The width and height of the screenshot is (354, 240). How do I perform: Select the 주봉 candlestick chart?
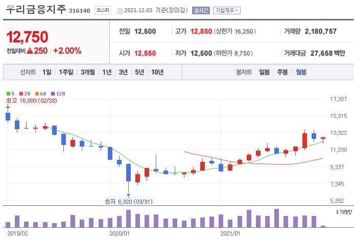[282, 72]
